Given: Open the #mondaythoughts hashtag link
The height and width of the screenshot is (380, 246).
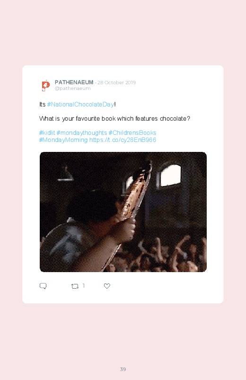Looking at the screenshot, I should click(x=82, y=133).
